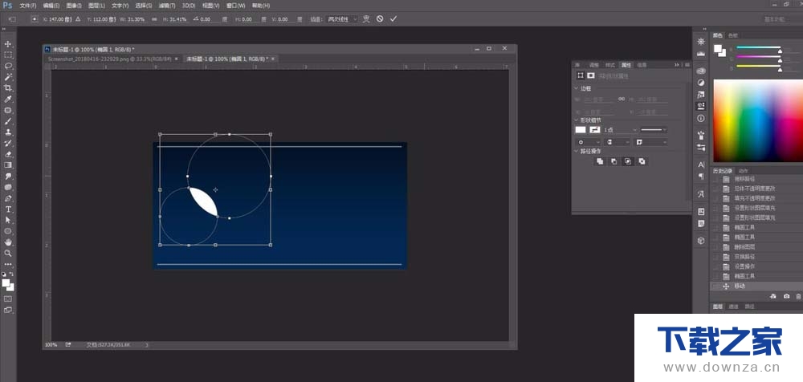Switch to the 动作 panel tab
The image size is (803, 382).
[743, 170]
